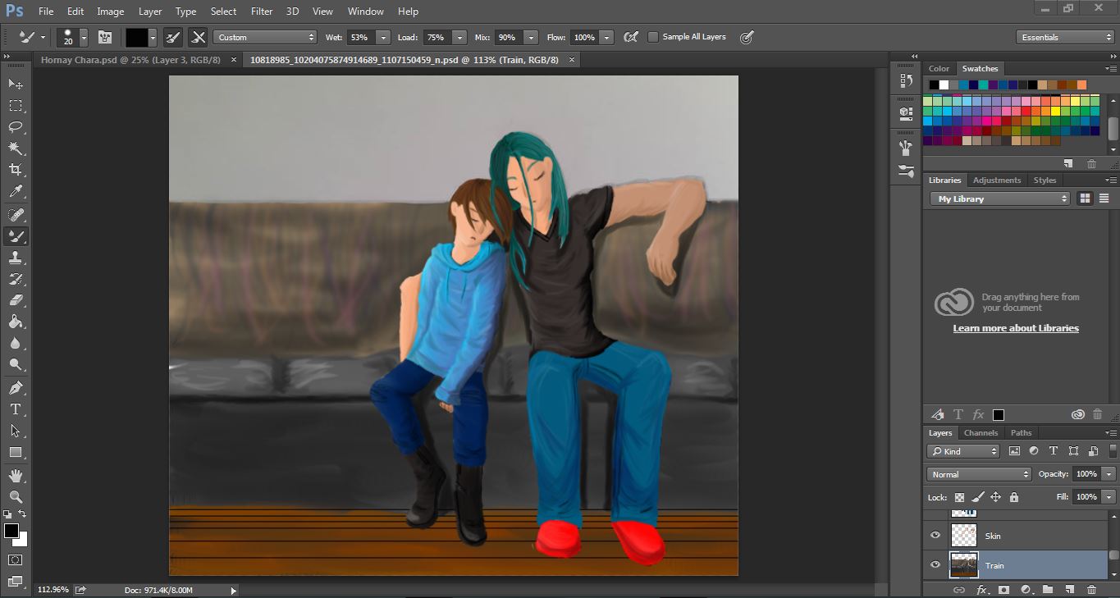Switch to the Color tab
1120x598 pixels.
tap(939, 69)
